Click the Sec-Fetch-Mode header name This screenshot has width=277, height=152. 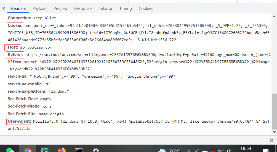click(24, 106)
